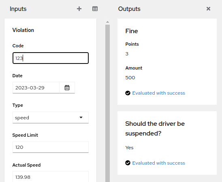Click the Amount value 500
The image size is (222, 182).
pos(130,78)
